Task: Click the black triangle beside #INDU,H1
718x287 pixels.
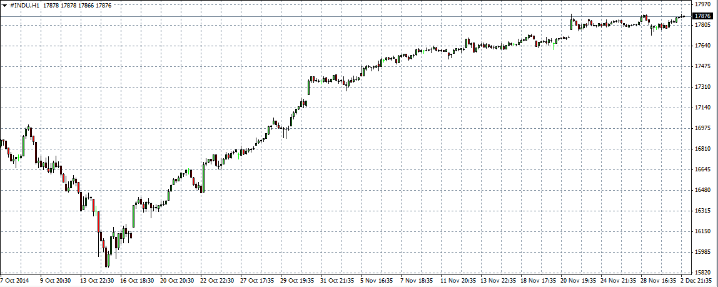Action: click(4, 5)
